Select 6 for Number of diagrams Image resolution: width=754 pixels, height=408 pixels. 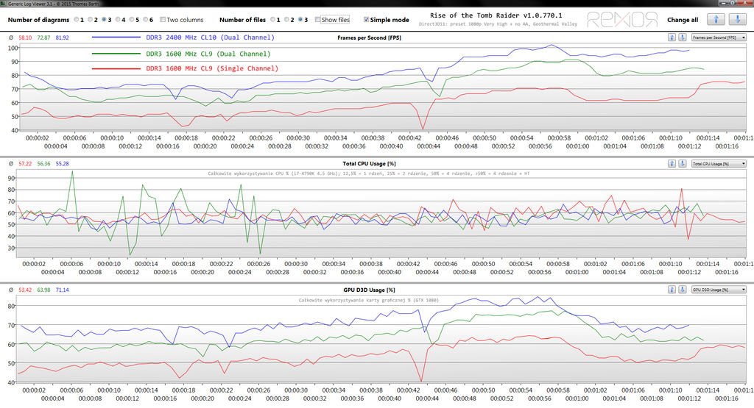(x=146, y=20)
